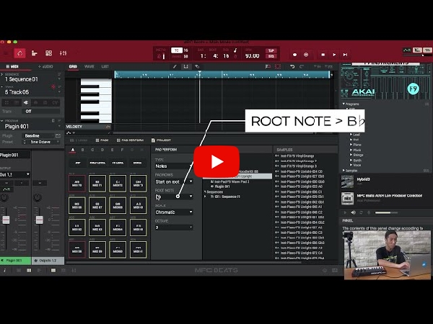Toggle the ARP button above pads

point(78,163)
